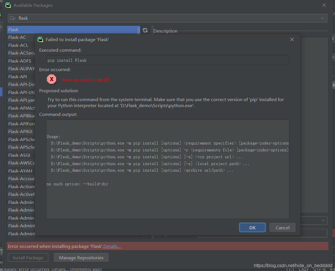
Task: Click the Usage: line in command output
Action: (53, 136)
